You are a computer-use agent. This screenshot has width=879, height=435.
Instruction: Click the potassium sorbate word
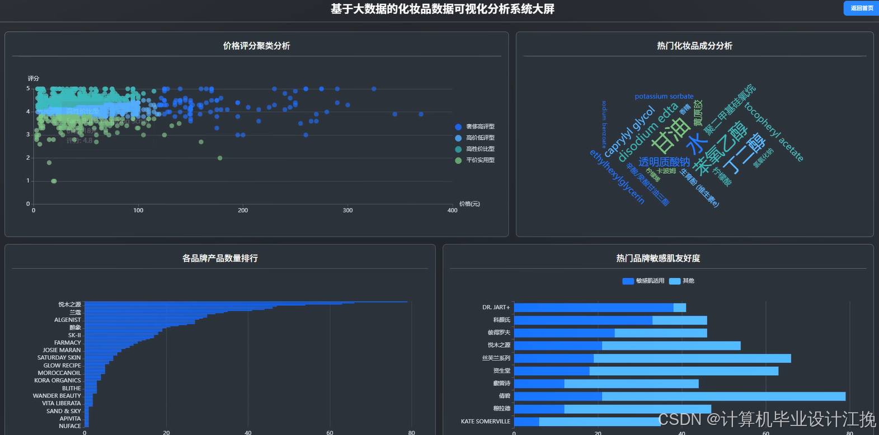664,96
